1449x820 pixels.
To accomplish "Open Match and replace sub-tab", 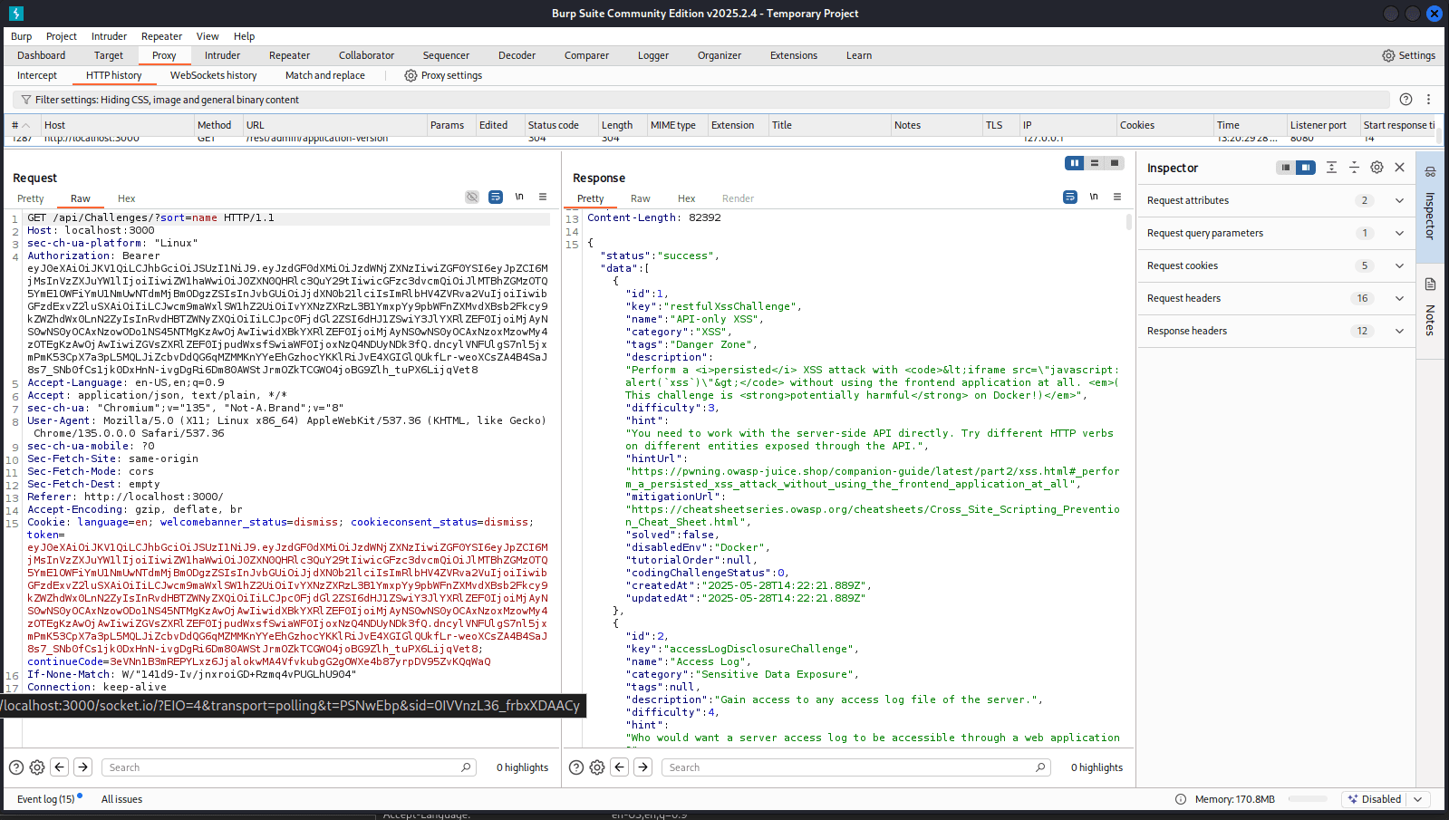I will (x=324, y=75).
